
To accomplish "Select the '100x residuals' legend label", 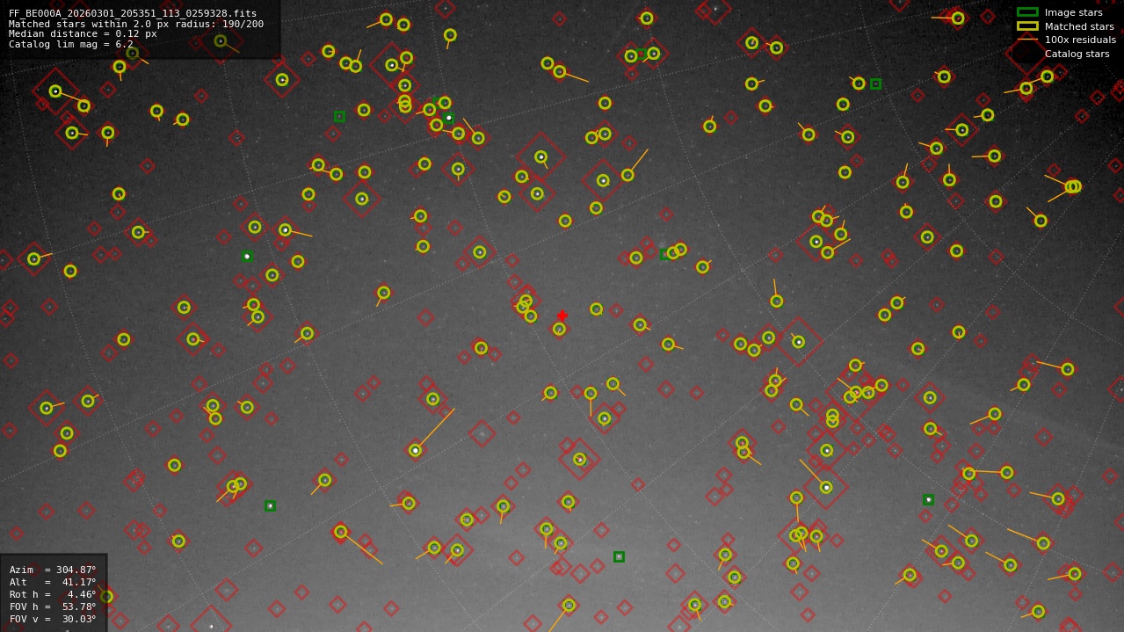I will point(1080,40).
